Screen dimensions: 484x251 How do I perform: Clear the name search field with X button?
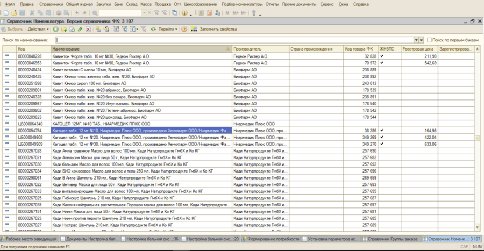click(x=421, y=40)
